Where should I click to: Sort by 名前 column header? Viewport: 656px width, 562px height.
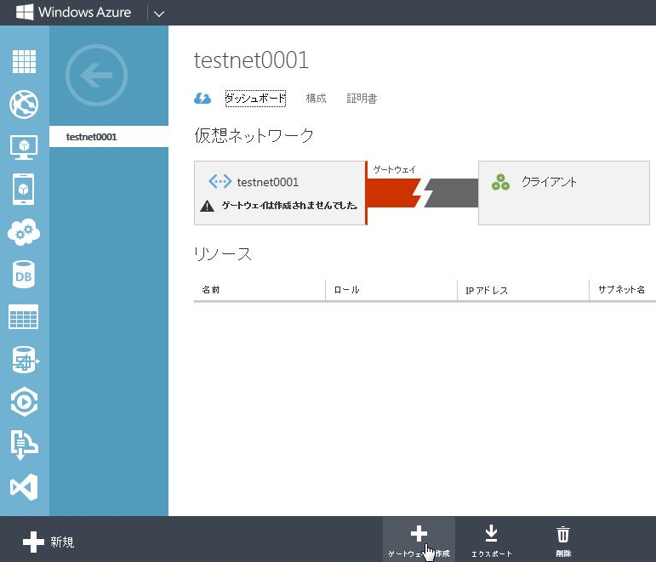260,290
